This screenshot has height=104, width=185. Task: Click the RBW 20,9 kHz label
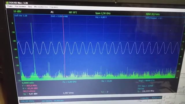(153, 14)
